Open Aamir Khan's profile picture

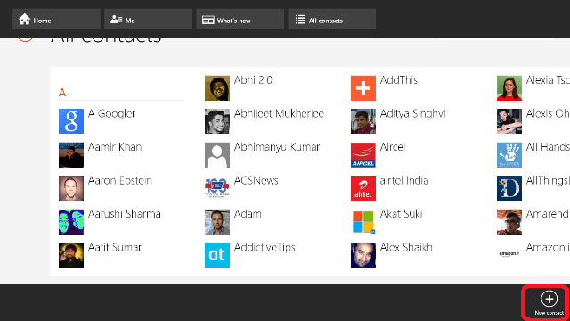(x=71, y=154)
